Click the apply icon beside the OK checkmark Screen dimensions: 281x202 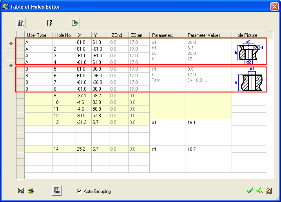[259, 191]
